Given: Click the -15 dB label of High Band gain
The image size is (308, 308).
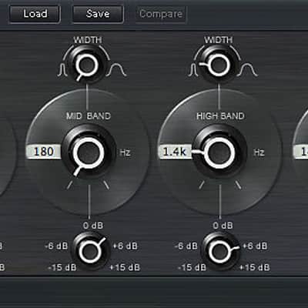Looking at the screenshot, I should pyautogui.click(x=192, y=267).
